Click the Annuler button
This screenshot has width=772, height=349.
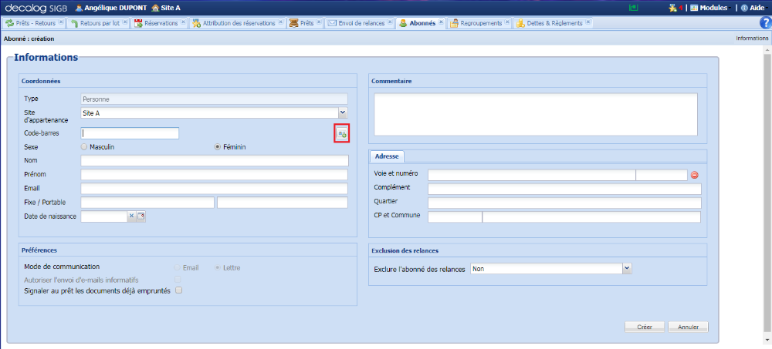click(x=688, y=327)
